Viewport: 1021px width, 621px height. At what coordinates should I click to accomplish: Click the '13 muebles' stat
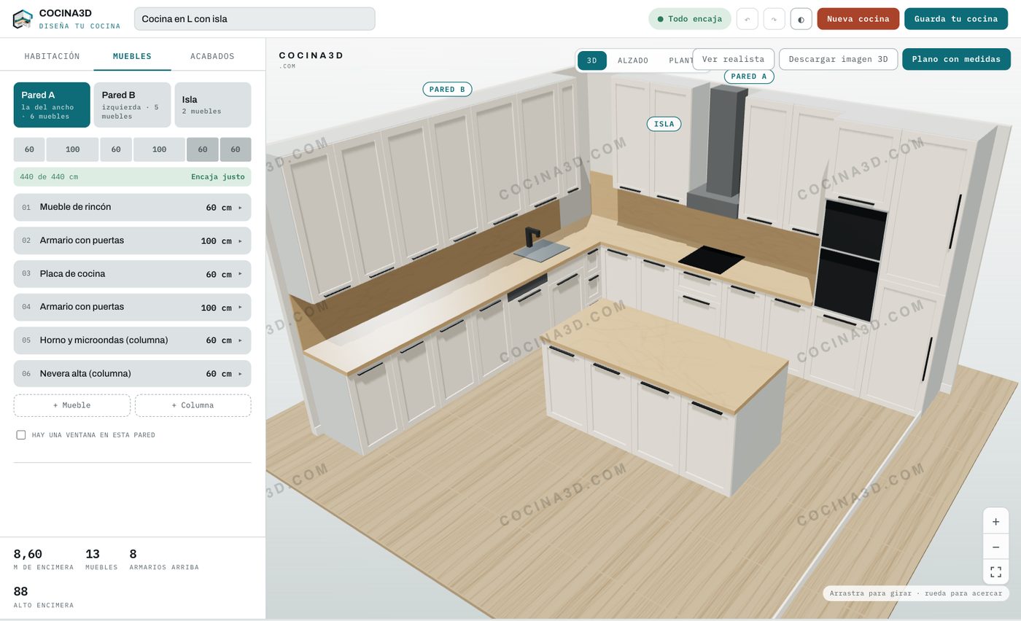point(101,559)
